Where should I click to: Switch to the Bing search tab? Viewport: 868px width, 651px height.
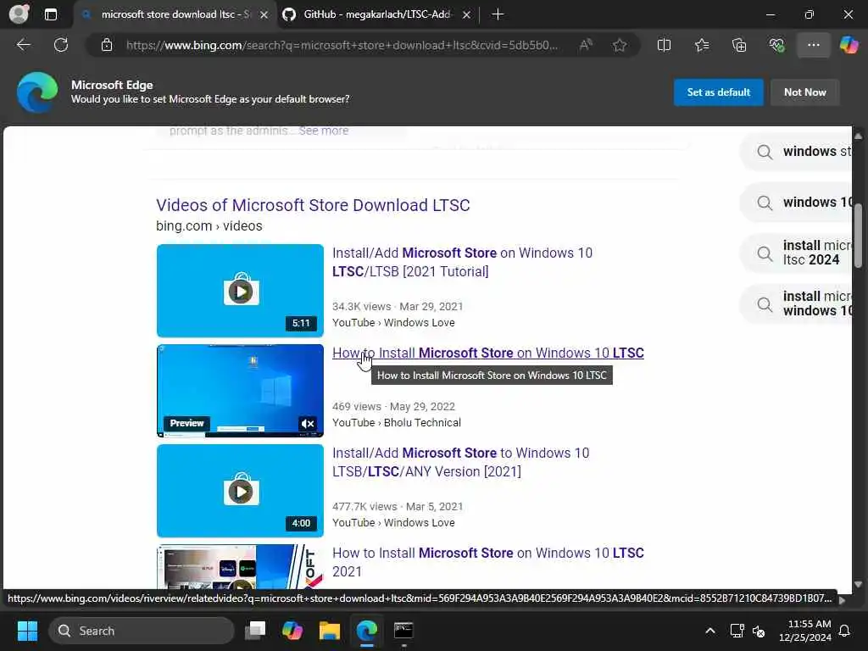(x=175, y=14)
